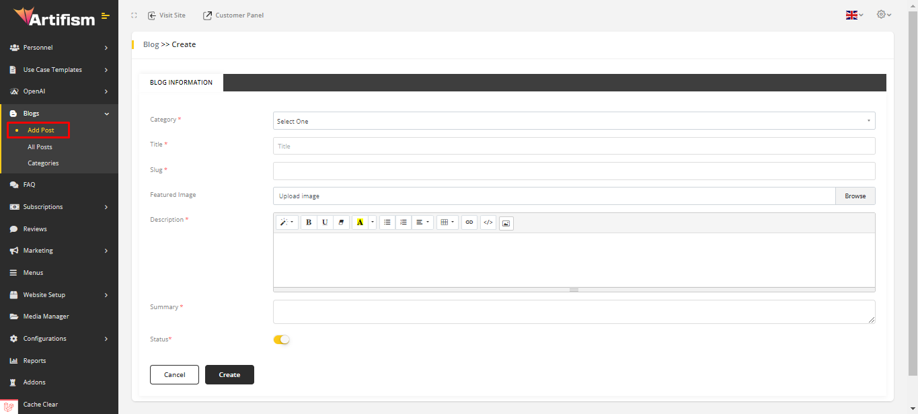Click the yellow highlight color button
The image size is (918, 414).
[x=360, y=222]
